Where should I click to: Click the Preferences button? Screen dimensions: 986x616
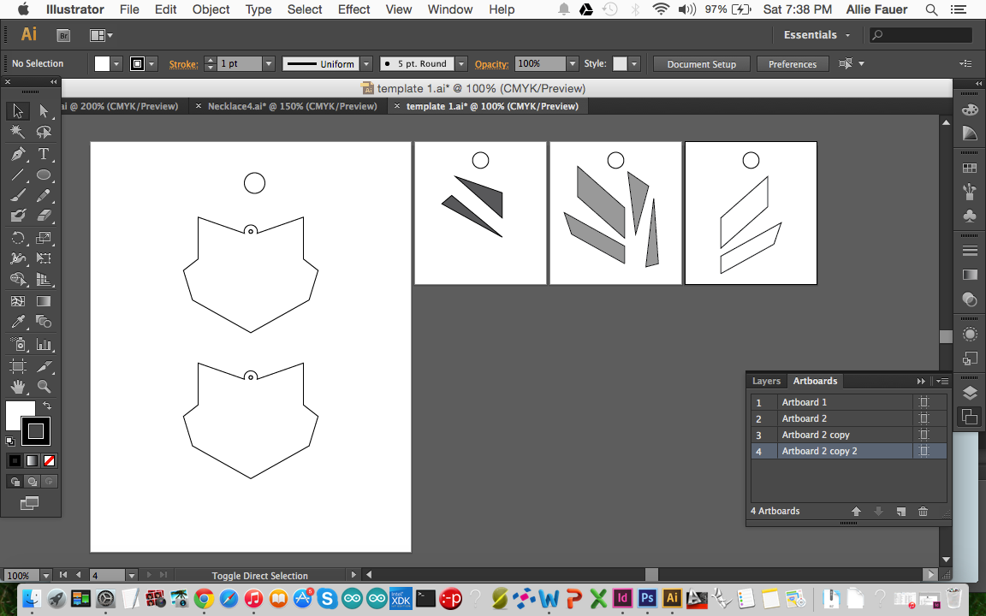click(792, 63)
